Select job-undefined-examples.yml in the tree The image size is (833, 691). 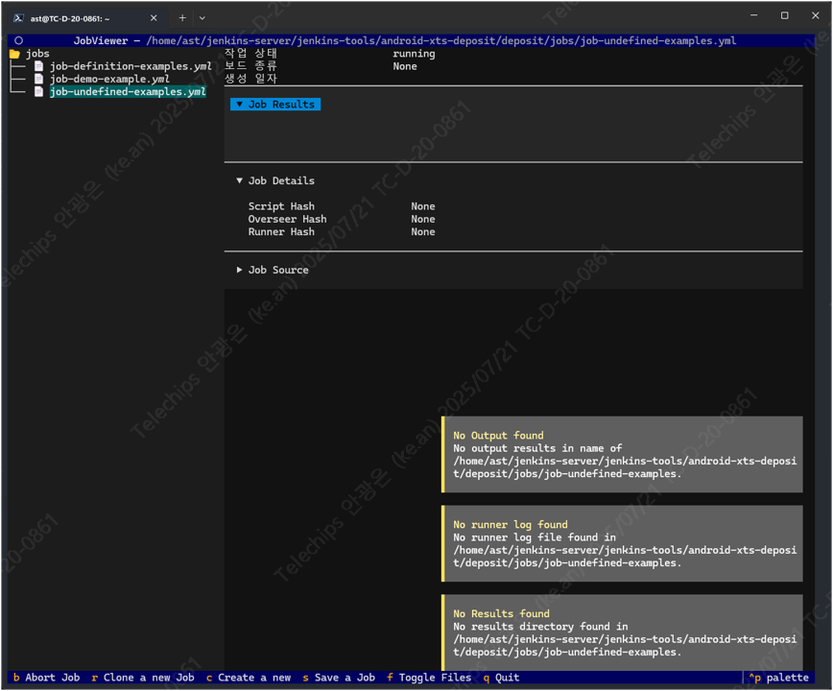click(128, 92)
